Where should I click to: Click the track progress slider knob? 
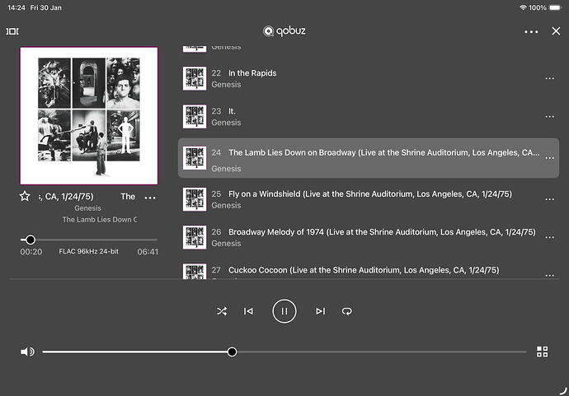[31, 240]
